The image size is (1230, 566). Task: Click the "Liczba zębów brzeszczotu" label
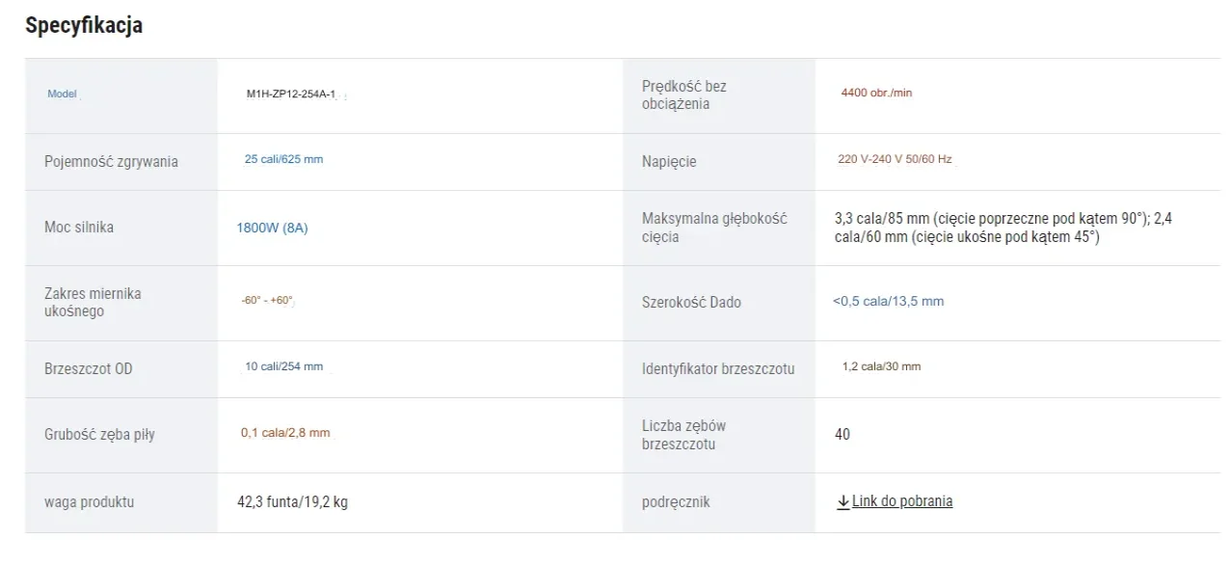683,435
